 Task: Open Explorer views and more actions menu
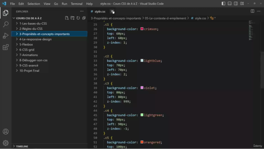[82, 11]
